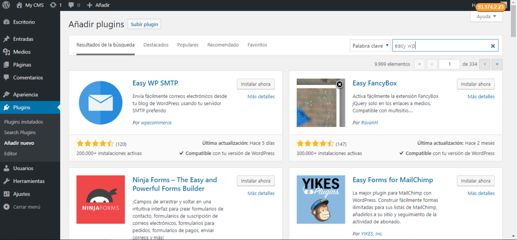Open Más detalles for Ninja Forms
517x240 pixels.
261,193
